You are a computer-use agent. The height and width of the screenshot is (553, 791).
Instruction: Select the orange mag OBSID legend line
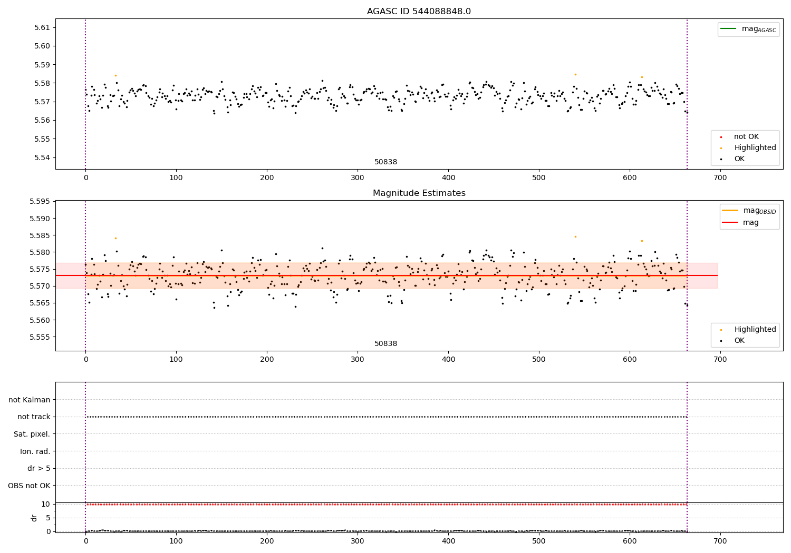pos(730,210)
